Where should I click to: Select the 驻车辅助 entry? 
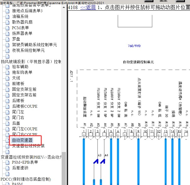point(20,67)
